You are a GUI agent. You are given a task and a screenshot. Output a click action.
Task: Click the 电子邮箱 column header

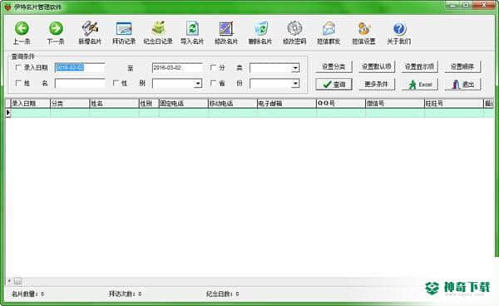tap(286, 104)
